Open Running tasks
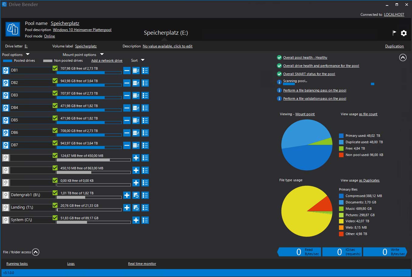 click(17, 264)
